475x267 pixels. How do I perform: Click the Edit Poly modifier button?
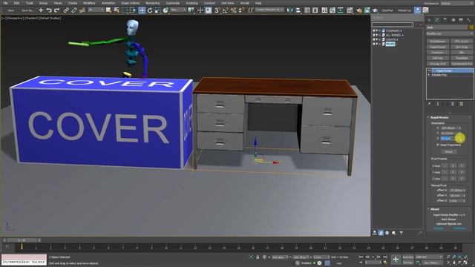438,58
